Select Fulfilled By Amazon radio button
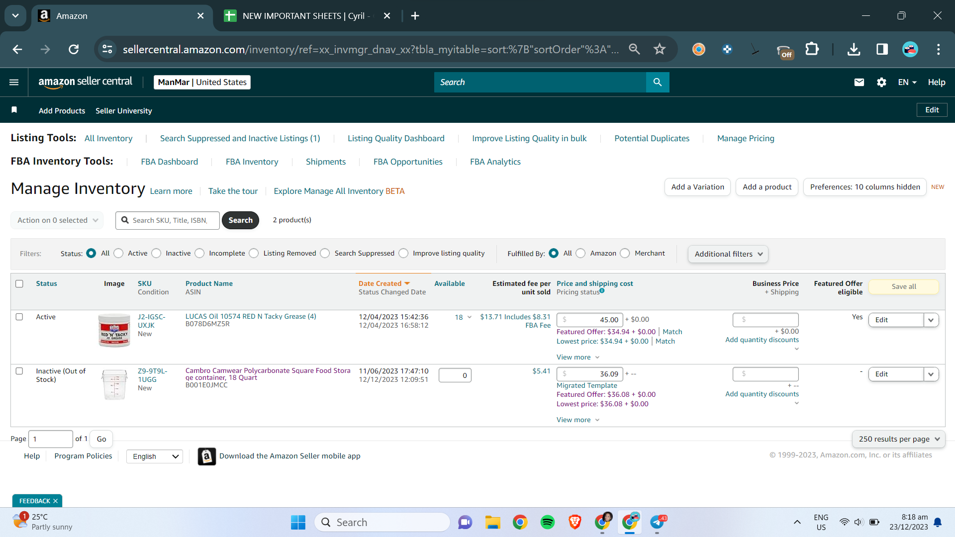The height and width of the screenshot is (537, 955). pyautogui.click(x=580, y=253)
